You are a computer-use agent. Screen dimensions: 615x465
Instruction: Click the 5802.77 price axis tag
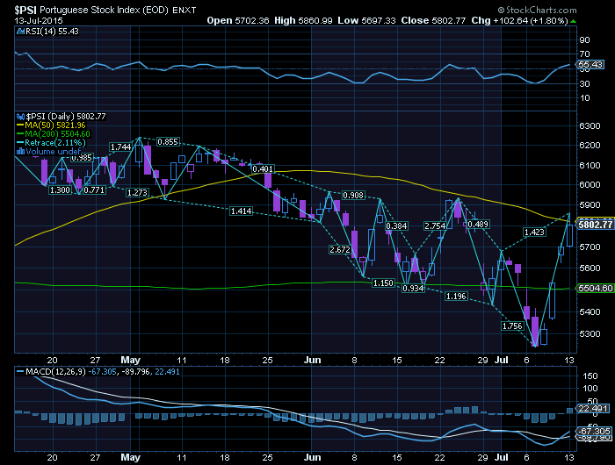coord(595,225)
